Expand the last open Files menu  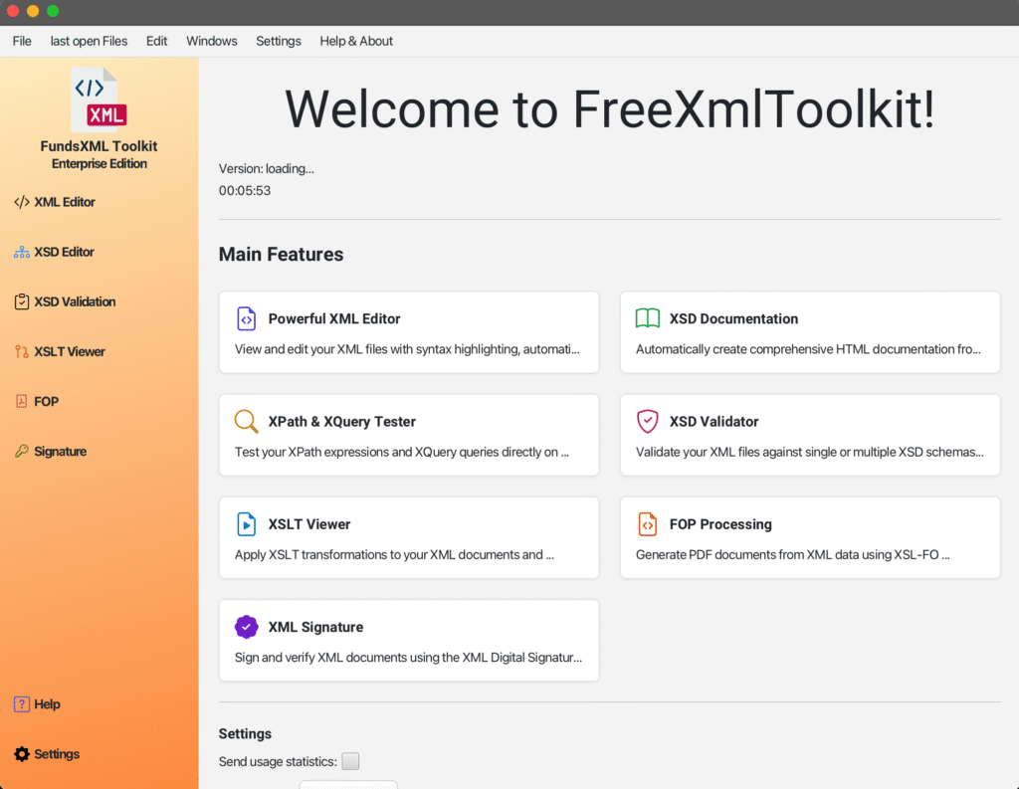(x=89, y=41)
